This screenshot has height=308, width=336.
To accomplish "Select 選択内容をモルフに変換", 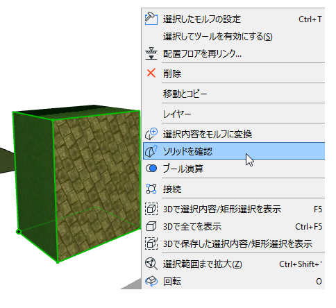I will [x=234, y=134].
